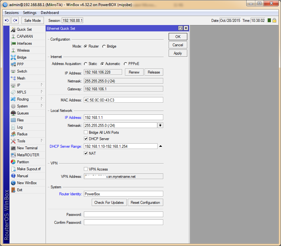This screenshot has width=281, height=246.
Task: Click the Undo arrow in toolbar
Action: 7,21
